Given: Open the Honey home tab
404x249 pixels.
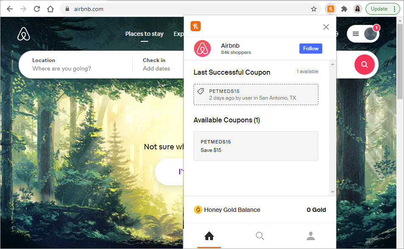Looking at the screenshot, I should [x=209, y=235].
